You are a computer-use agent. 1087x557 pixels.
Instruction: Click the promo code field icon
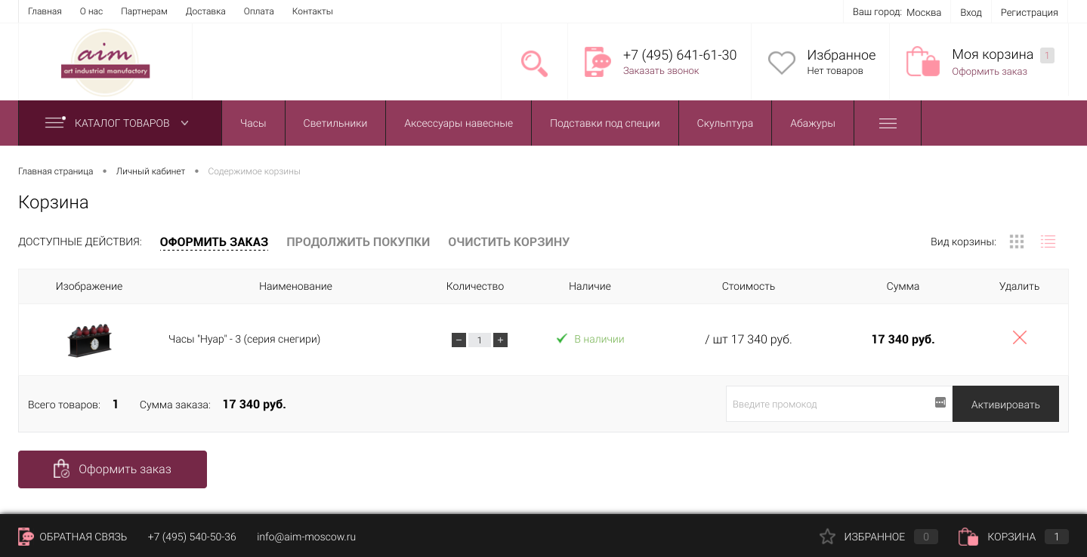940,403
